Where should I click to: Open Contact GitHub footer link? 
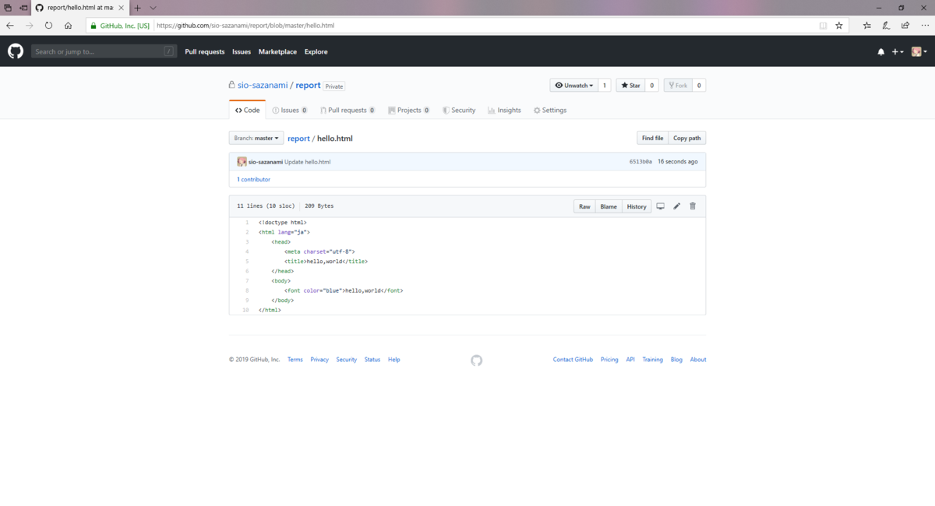pos(573,360)
